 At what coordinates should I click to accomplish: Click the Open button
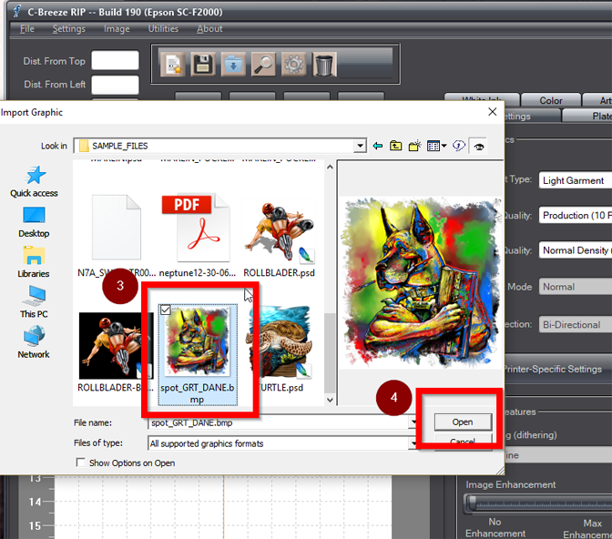click(x=463, y=422)
